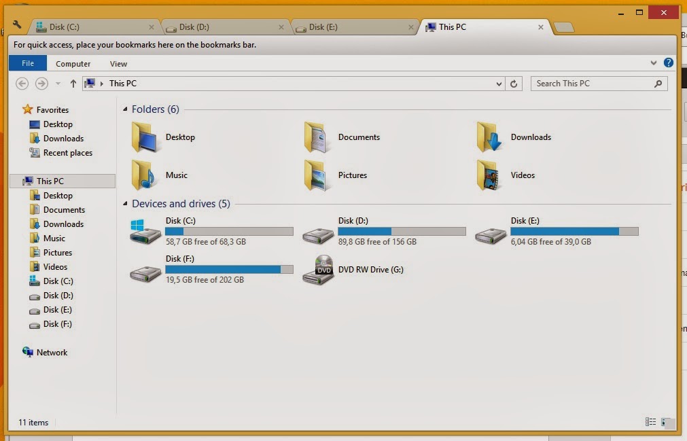Click the wrench settings icon
687x441 pixels.
(18, 26)
